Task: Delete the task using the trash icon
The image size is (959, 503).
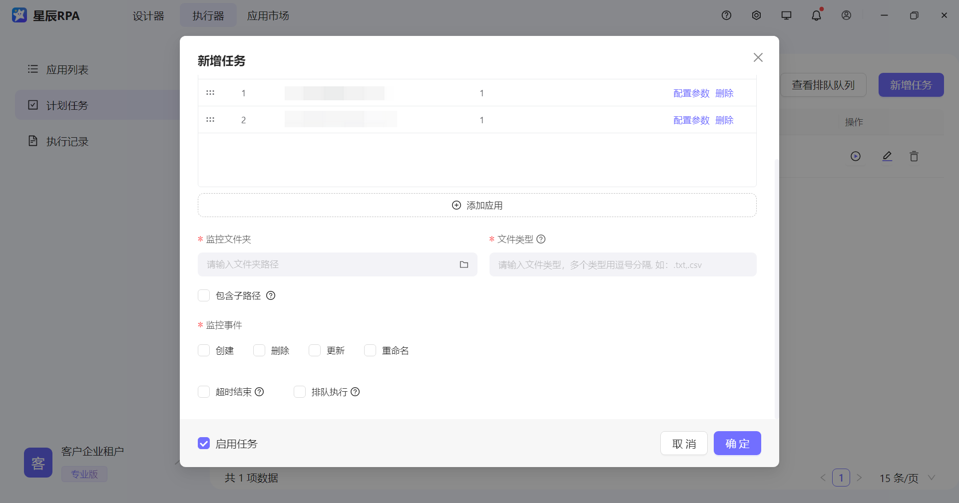Action: point(914,156)
